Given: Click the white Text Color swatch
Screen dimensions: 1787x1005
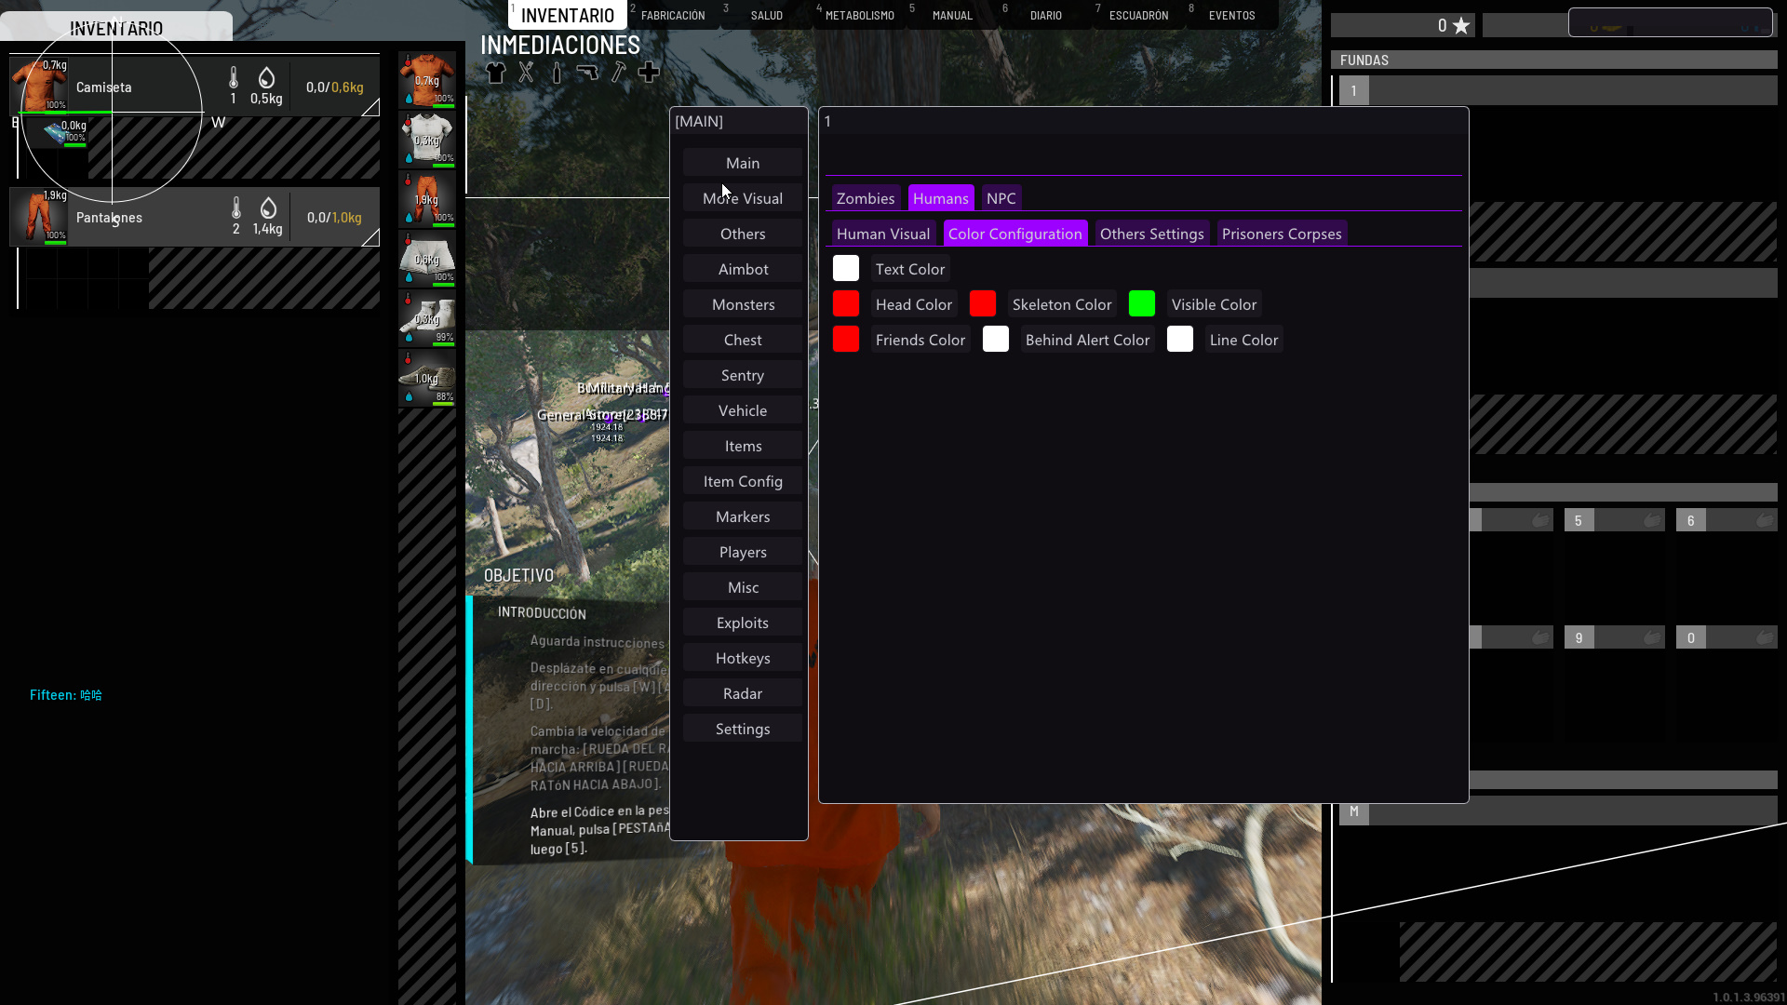Looking at the screenshot, I should pyautogui.click(x=845, y=268).
